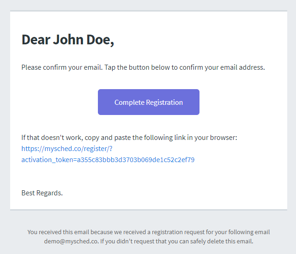Click the "Best Regards." sign-off text
This screenshot has height=254, width=296.
[42, 193]
